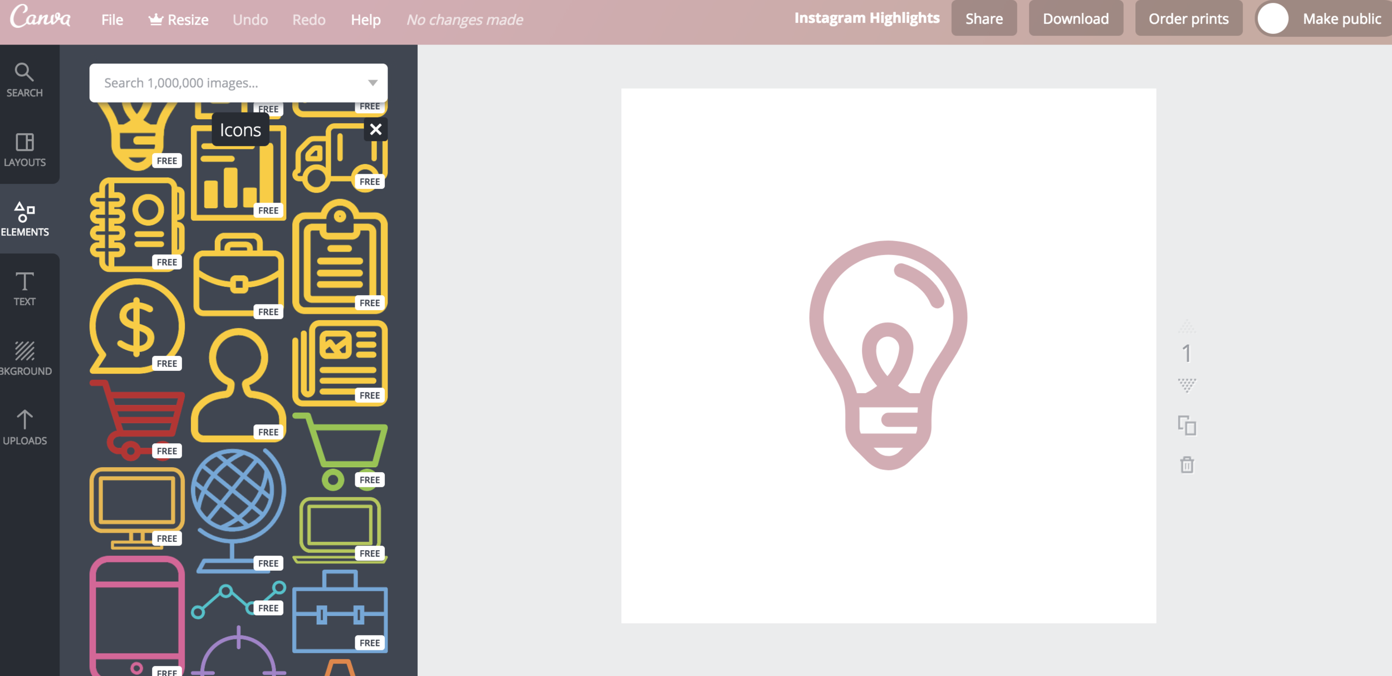
Task: Add the purple semicircle gauge icon
Action: click(x=238, y=650)
